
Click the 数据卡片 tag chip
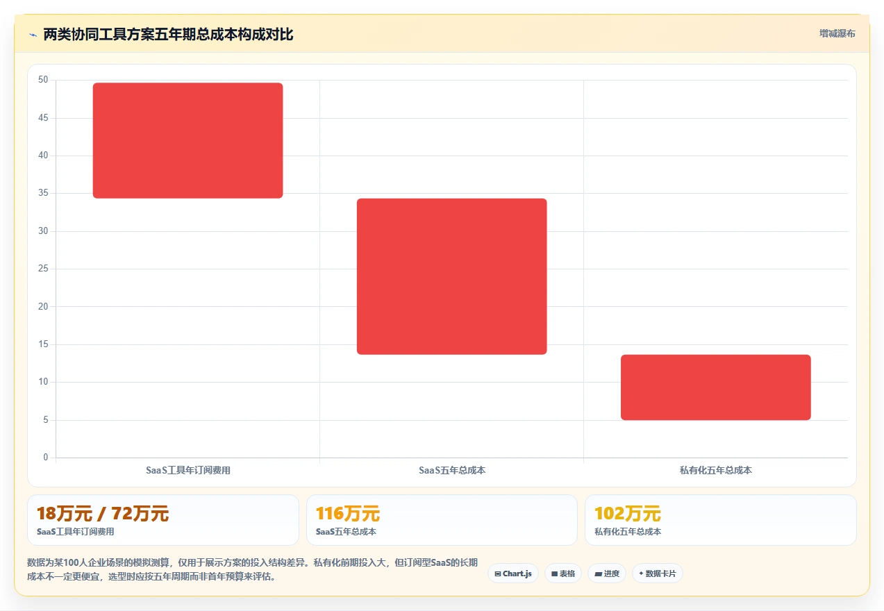point(658,574)
